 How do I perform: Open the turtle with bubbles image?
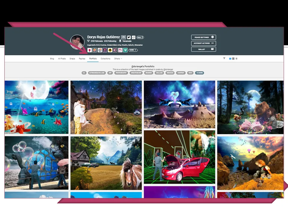(x=37, y=163)
